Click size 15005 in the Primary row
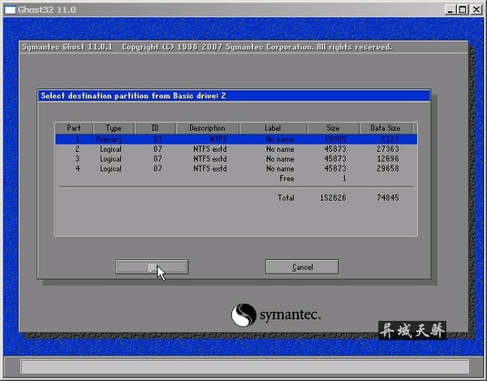Image resolution: width=487 pixels, height=381 pixels. click(335, 139)
